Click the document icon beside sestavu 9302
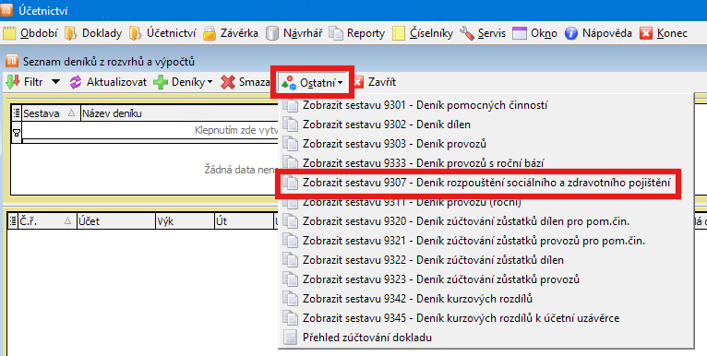Viewport: 707px width, 356px height. pyautogui.click(x=291, y=125)
